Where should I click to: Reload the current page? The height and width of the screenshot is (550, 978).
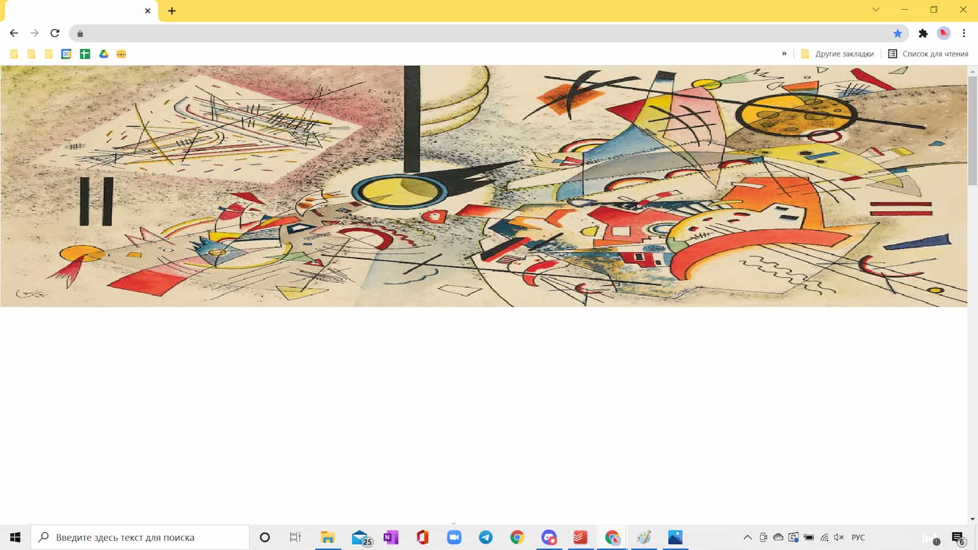click(55, 33)
